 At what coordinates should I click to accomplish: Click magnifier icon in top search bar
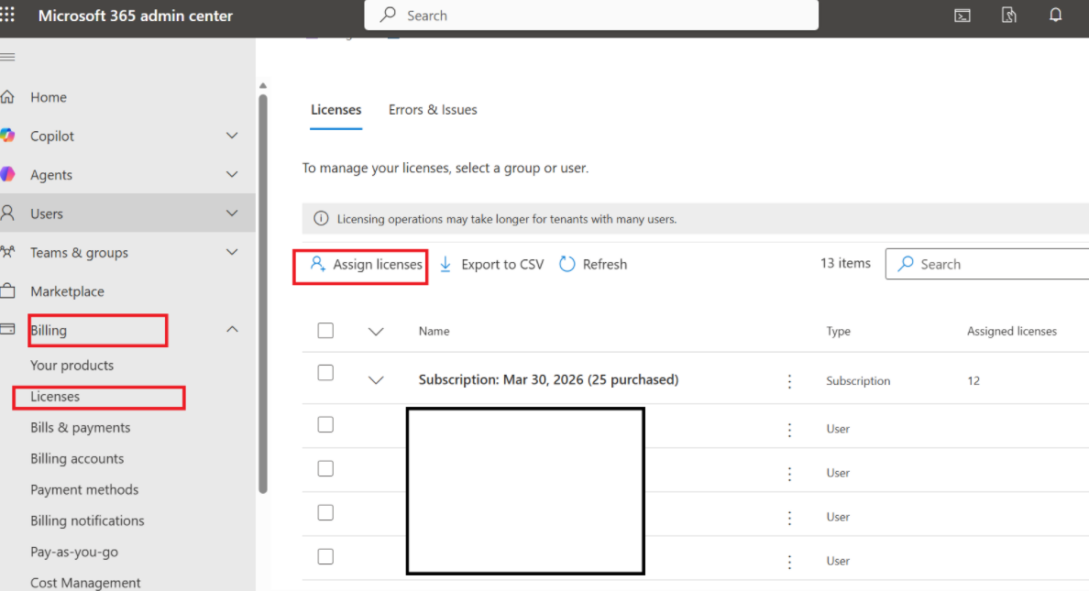coord(389,15)
